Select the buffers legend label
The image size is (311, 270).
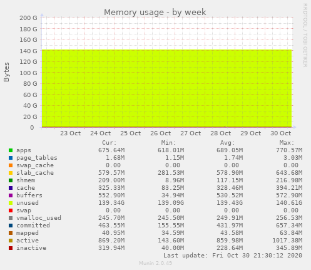[29, 195]
